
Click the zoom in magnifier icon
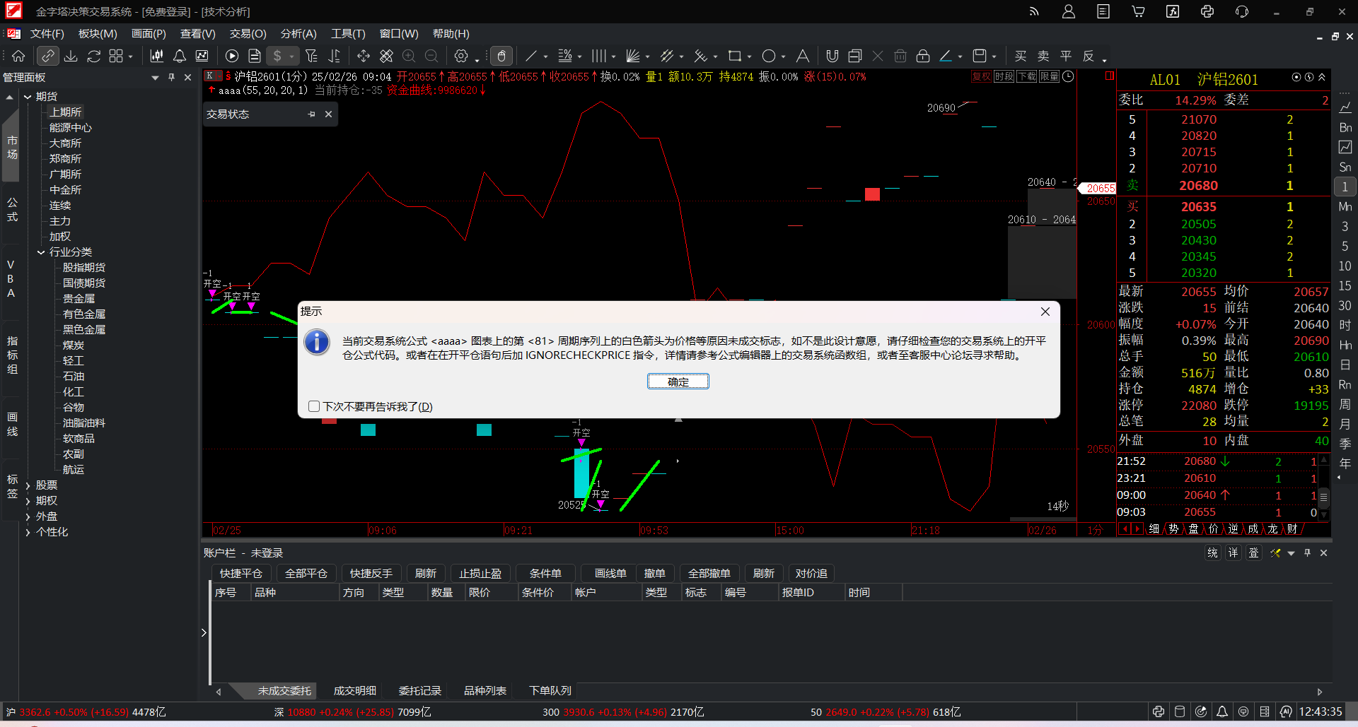(409, 56)
